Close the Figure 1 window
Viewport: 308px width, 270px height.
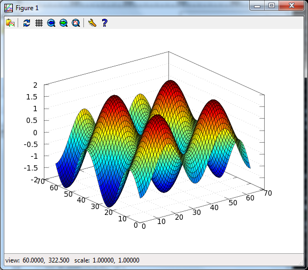(291, 5)
